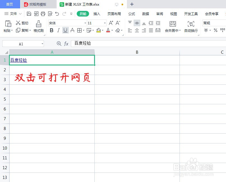
Task: Click Merge and Center (合并居中) icon
Action: point(173,24)
